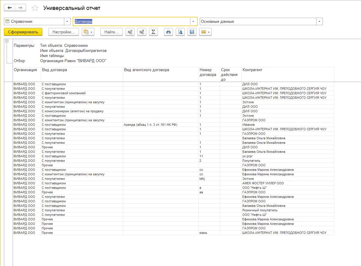
Task: Send report by email envelope icon
Action: [x=205, y=32]
